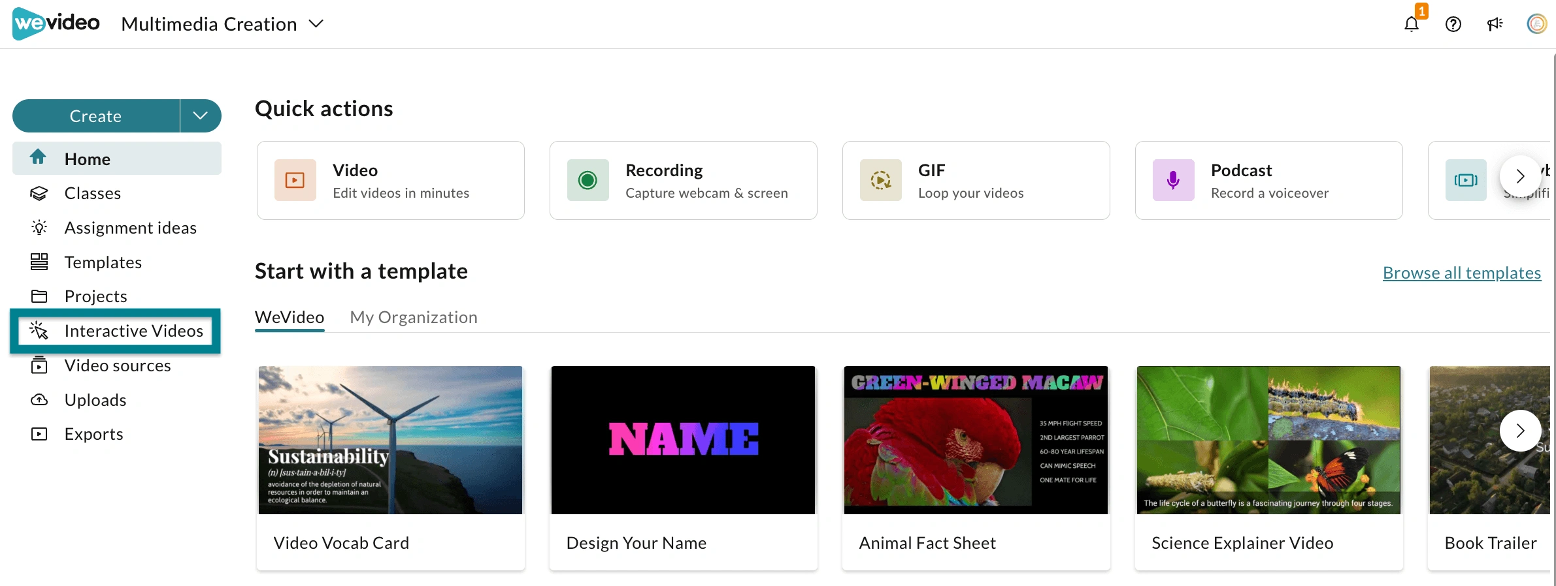The height and width of the screenshot is (586, 1556).
Task: Switch to the WeVideo tab
Action: coord(290,317)
